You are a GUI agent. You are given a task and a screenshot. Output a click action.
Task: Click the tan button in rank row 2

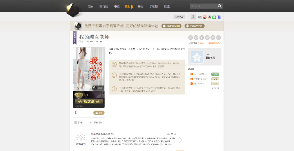215,79
